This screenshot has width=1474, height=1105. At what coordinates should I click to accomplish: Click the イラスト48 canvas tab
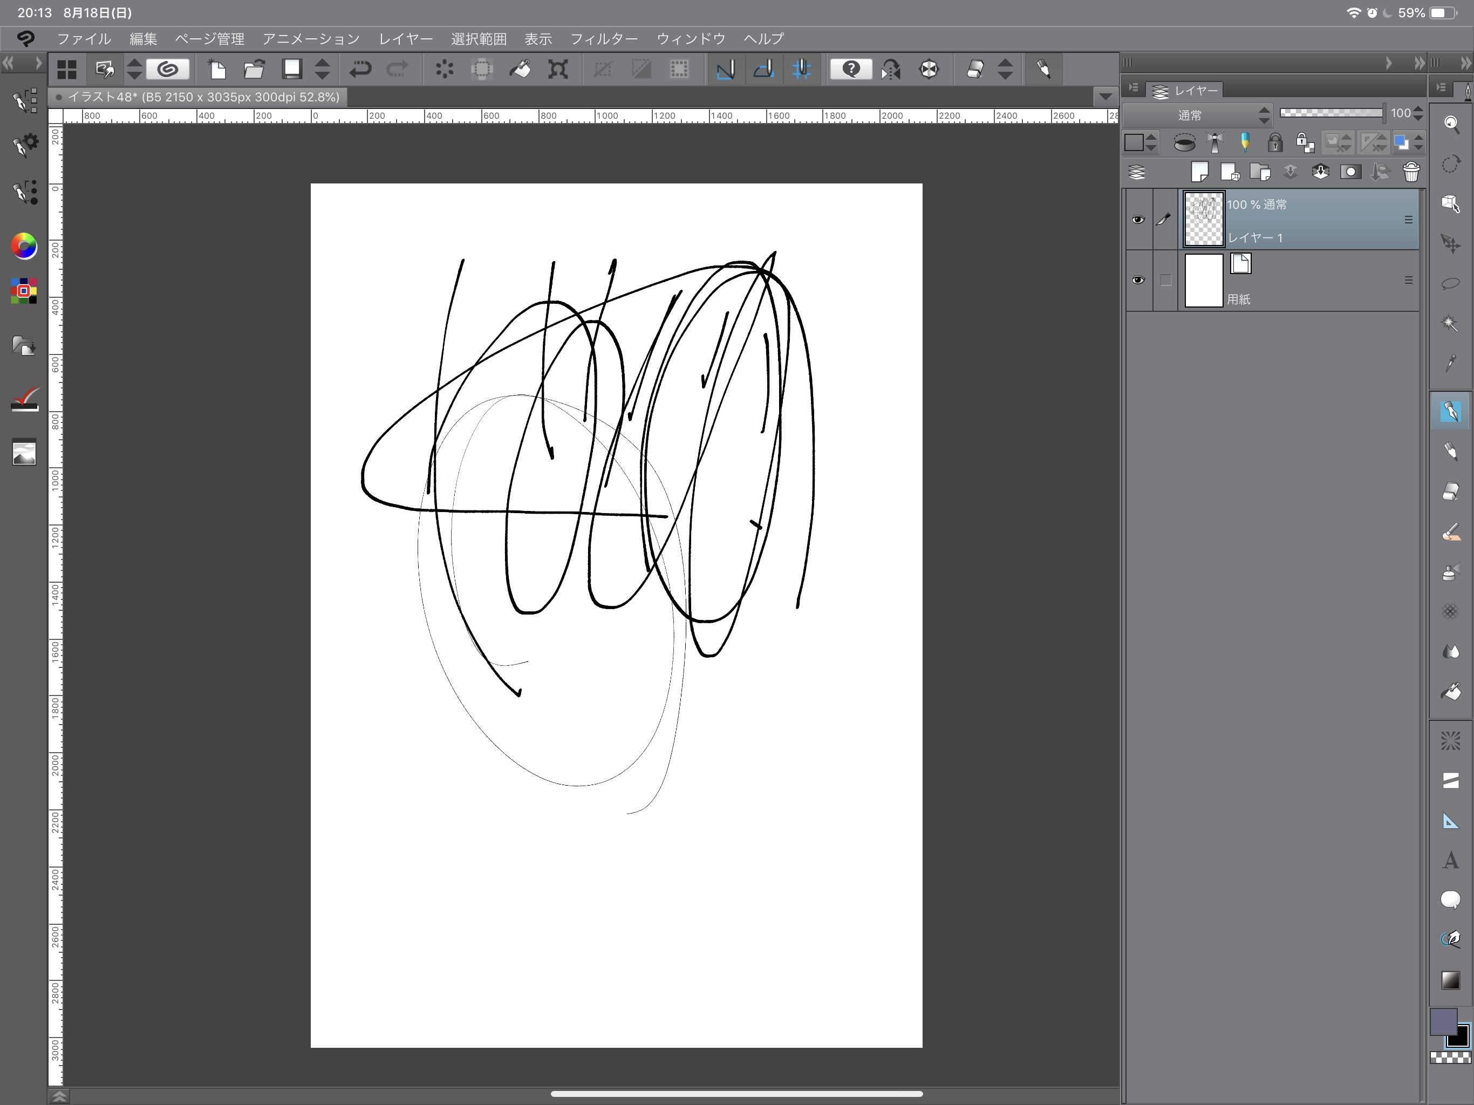tap(200, 97)
